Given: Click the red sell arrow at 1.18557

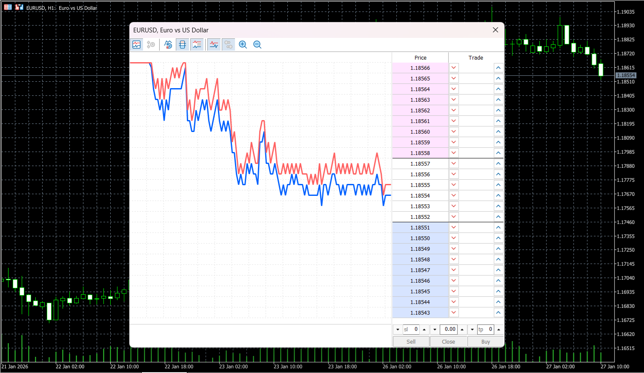Looking at the screenshot, I should click(x=454, y=164).
